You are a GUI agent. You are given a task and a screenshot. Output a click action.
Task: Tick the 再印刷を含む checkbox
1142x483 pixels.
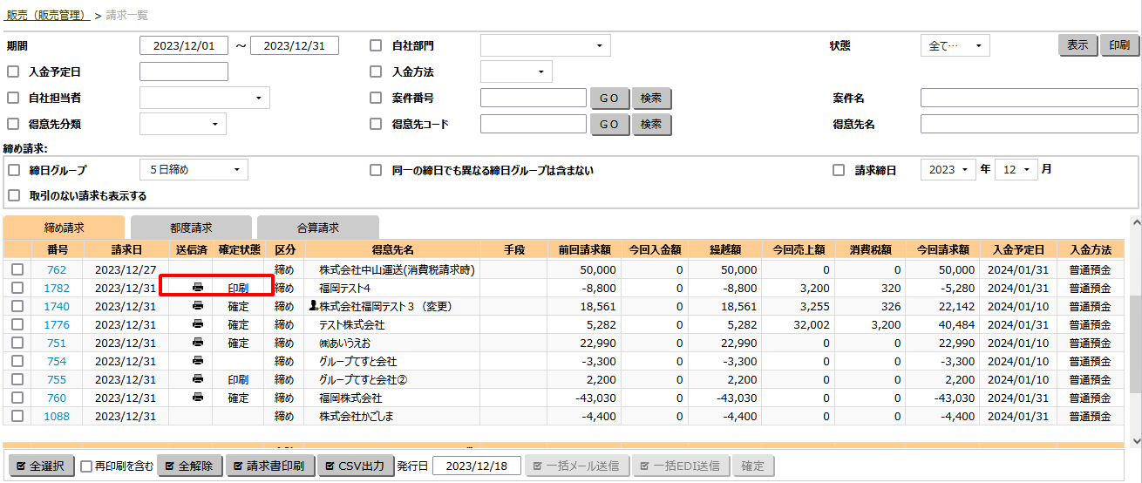coord(86,466)
